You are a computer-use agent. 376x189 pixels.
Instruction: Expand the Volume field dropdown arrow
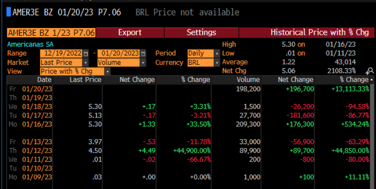[x=143, y=63]
